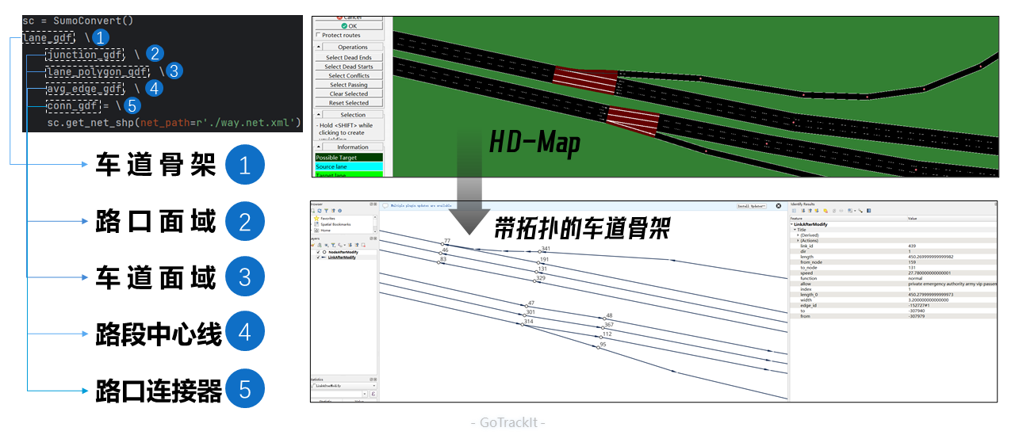1015x435 pixels.
Task: Click the Install Updates button
Action: point(752,206)
